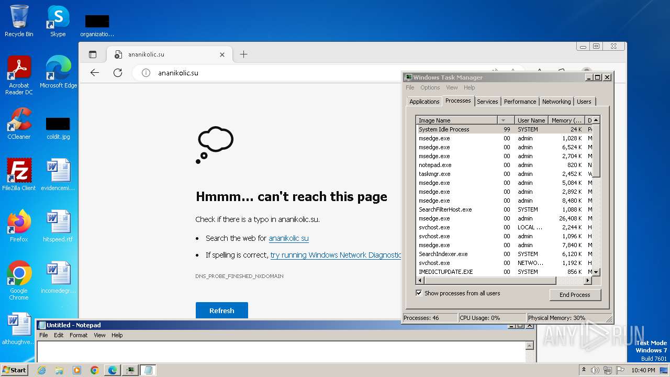Follow the ananikolic su search link
Image resolution: width=670 pixels, height=377 pixels.
288,238
